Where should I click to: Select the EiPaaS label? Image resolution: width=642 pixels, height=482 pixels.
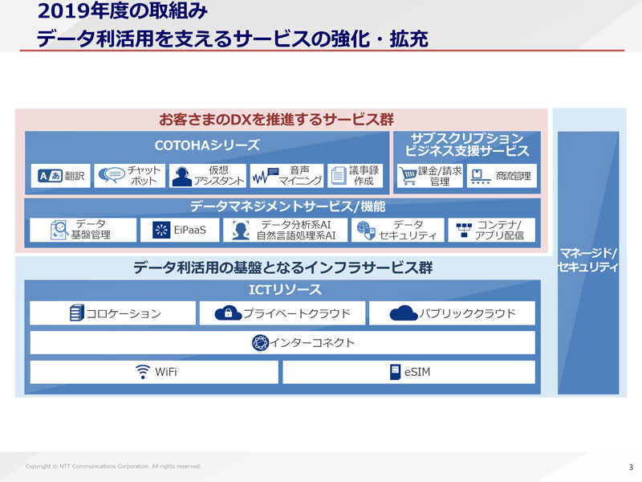[x=189, y=230]
